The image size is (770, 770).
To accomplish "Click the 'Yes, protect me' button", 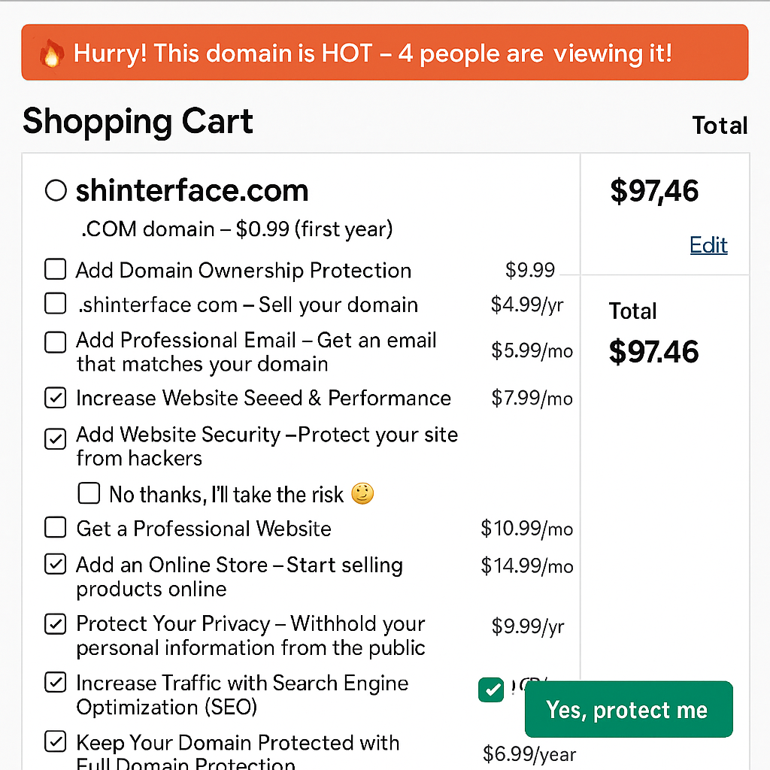I will pyautogui.click(x=629, y=709).
